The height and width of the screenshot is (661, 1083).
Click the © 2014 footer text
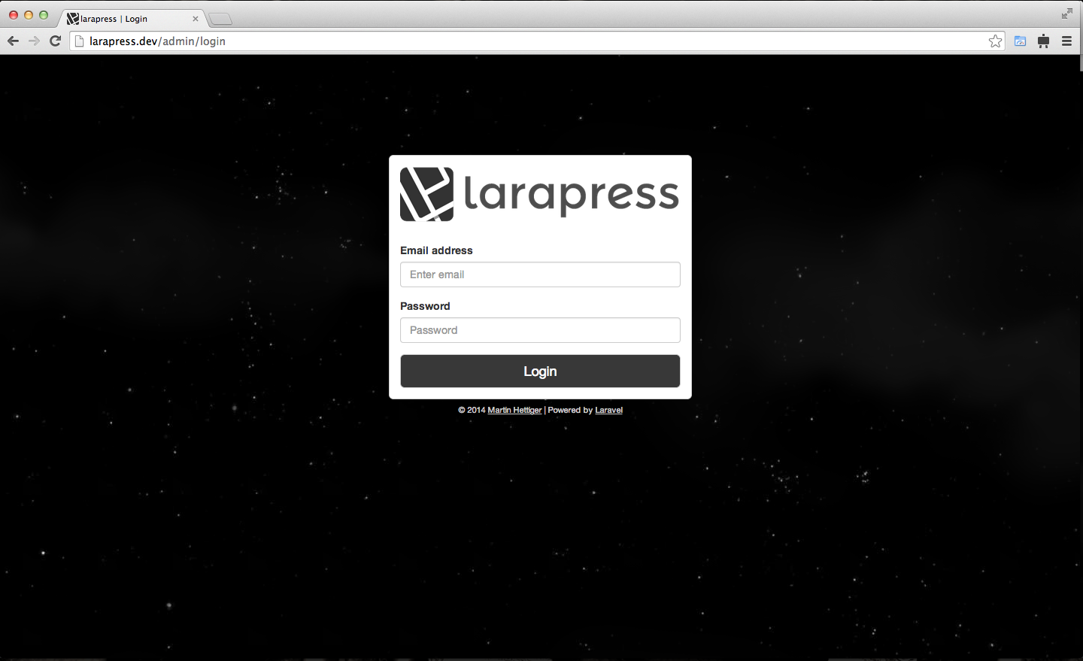(x=472, y=410)
